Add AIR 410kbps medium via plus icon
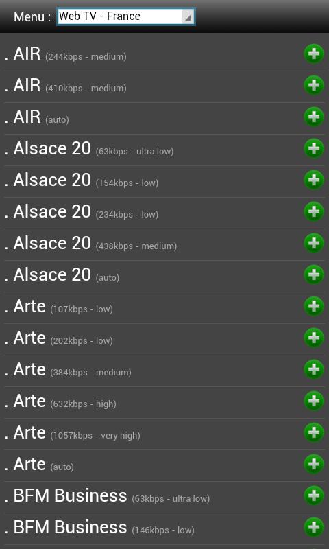329x549 pixels. 314,85
